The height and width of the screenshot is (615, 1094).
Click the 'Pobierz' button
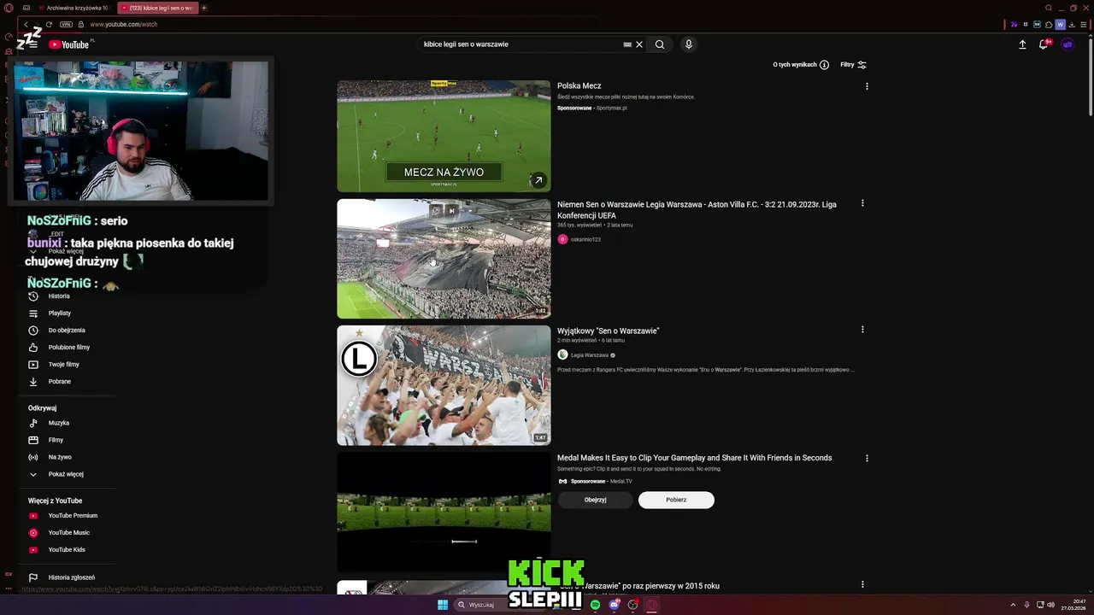[676, 500]
